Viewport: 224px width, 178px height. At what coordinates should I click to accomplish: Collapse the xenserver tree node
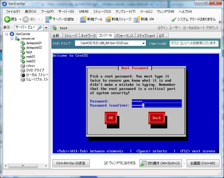click(x=12, y=39)
